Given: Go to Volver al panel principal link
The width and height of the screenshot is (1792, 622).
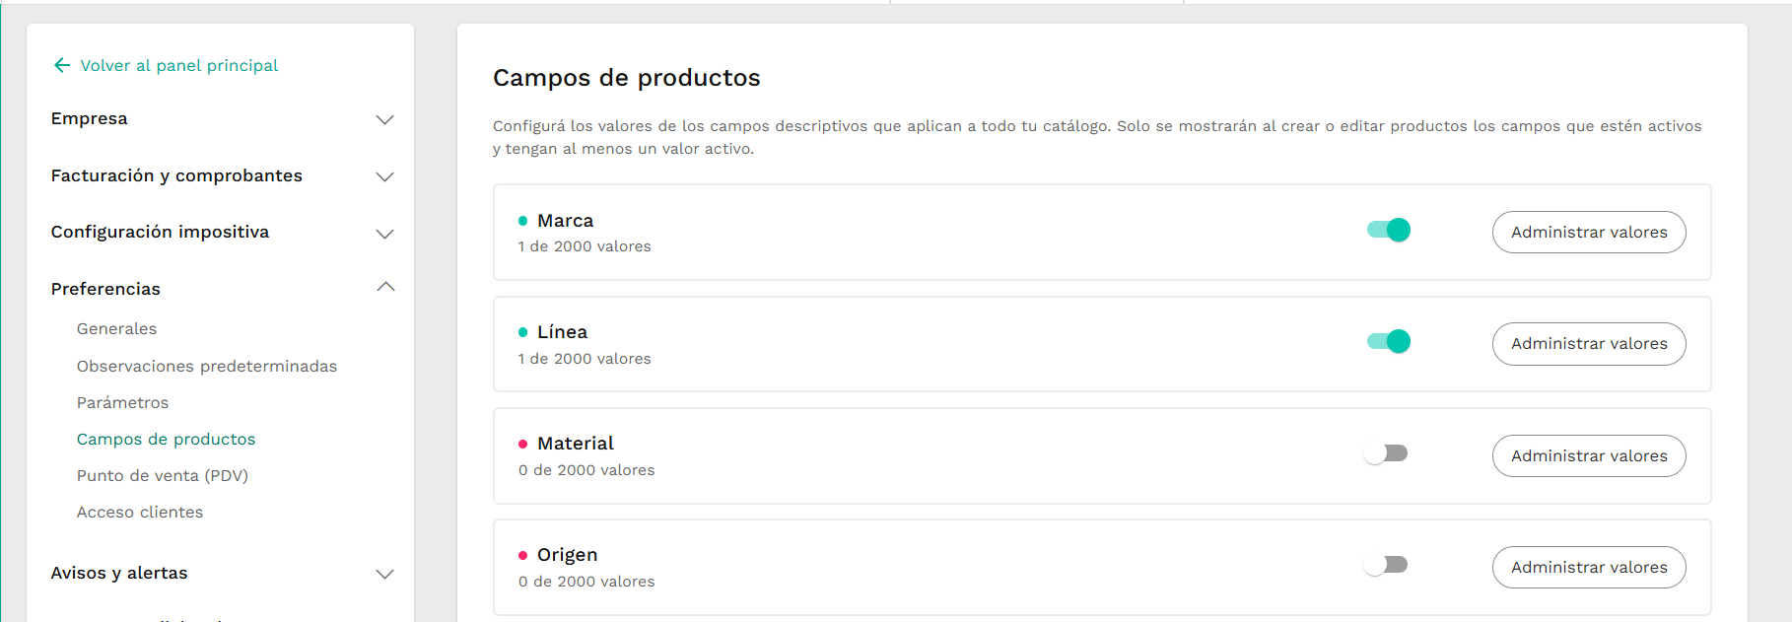Looking at the screenshot, I should pyautogui.click(x=179, y=65).
